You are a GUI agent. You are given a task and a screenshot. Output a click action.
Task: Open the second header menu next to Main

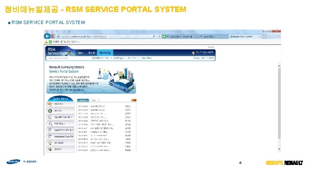[x=91, y=53]
